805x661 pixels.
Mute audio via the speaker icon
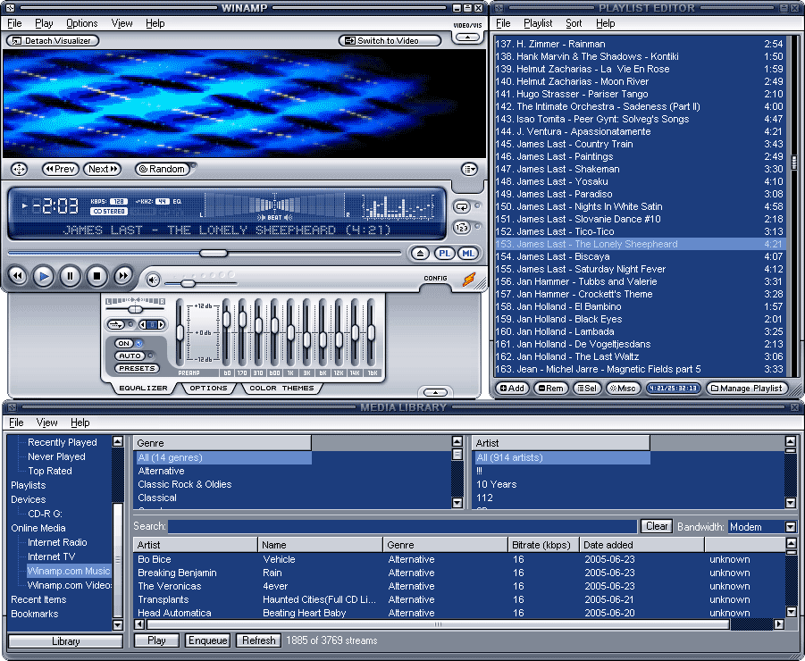coord(153,280)
